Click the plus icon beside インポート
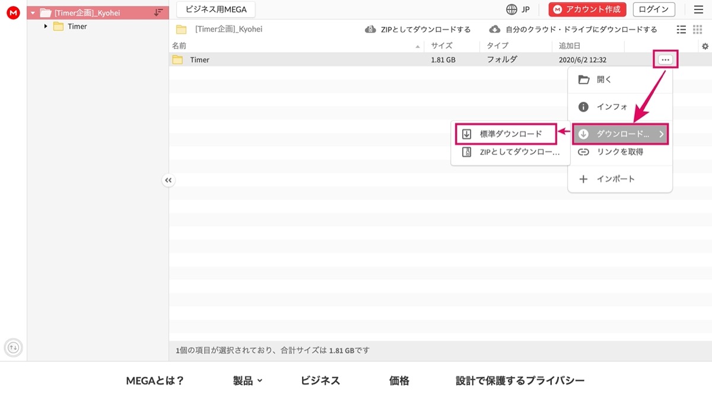The image size is (712, 400). click(583, 179)
